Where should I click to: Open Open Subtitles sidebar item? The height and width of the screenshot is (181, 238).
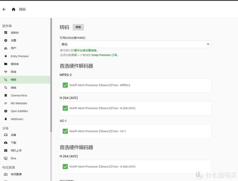point(25,111)
